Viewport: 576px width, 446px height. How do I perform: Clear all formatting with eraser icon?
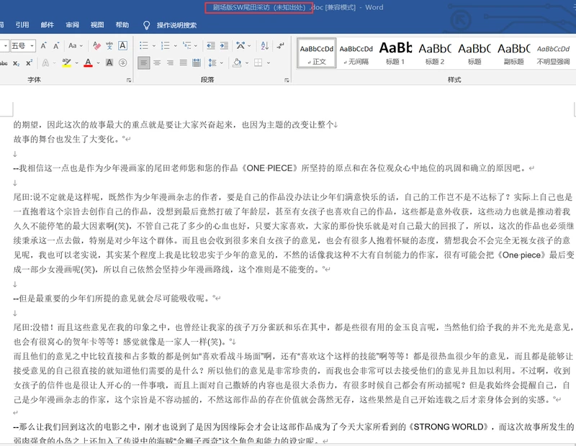click(x=96, y=45)
